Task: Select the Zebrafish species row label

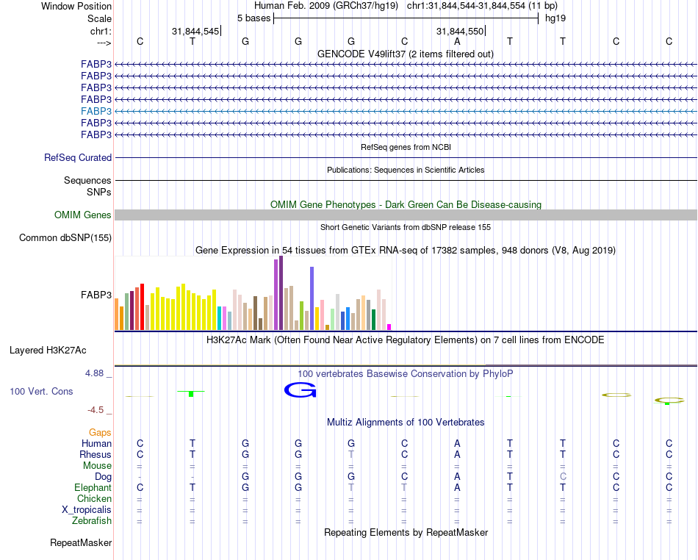Action: point(92,521)
